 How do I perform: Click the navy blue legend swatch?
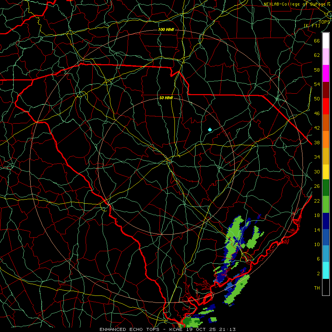[326, 221]
